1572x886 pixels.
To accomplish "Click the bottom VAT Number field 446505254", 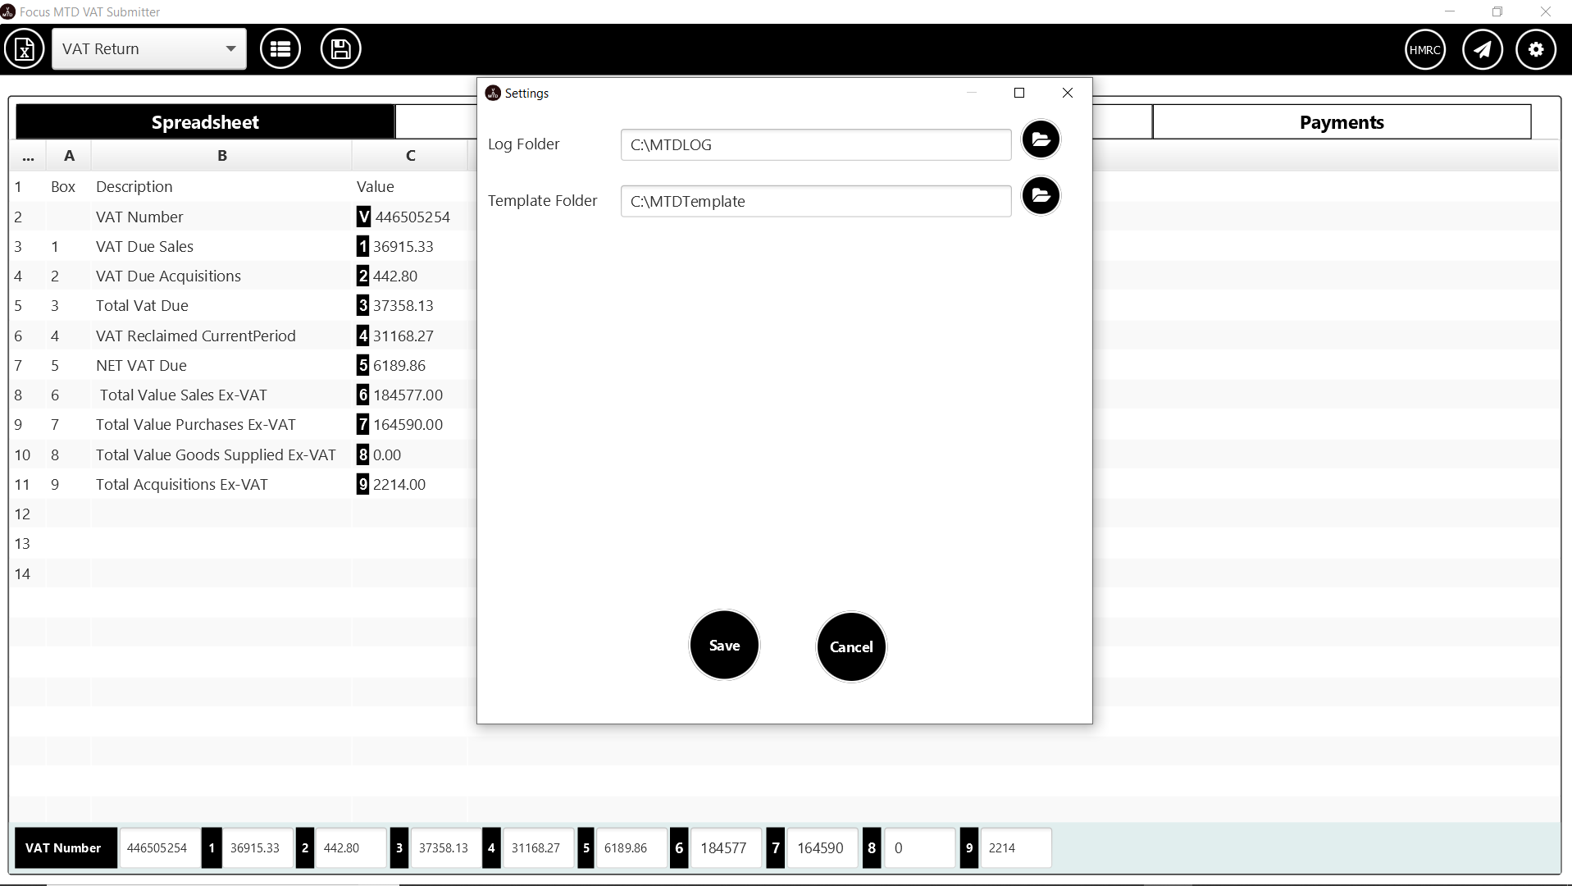I will (159, 847).
